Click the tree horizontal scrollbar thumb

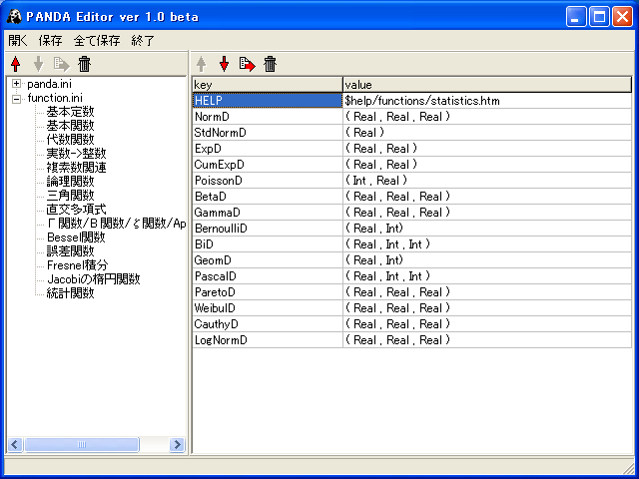[x=82, y=444]
